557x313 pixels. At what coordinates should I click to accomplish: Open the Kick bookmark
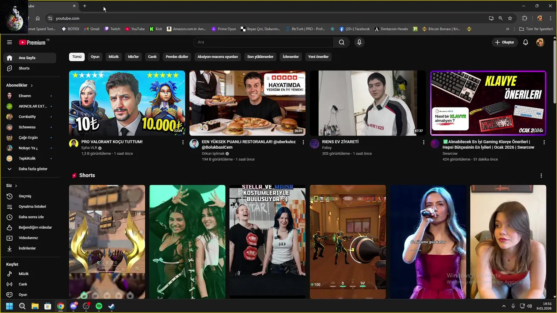pos(156,29)
